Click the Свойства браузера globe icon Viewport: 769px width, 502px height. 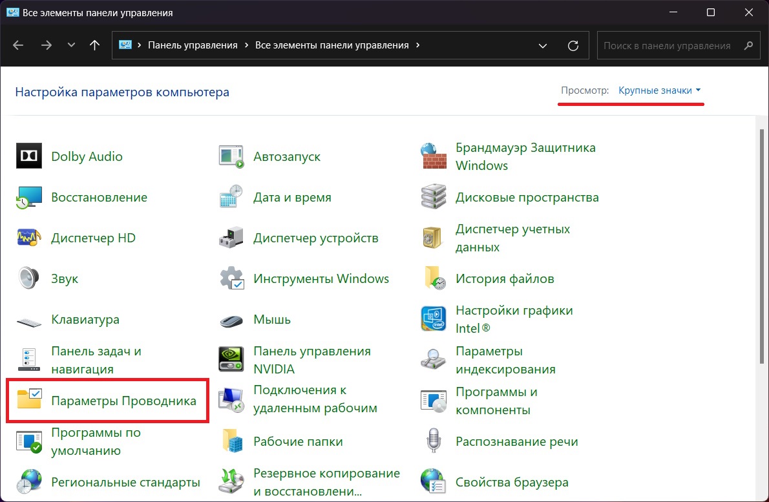pyautogui.click(x=433, y=481)
